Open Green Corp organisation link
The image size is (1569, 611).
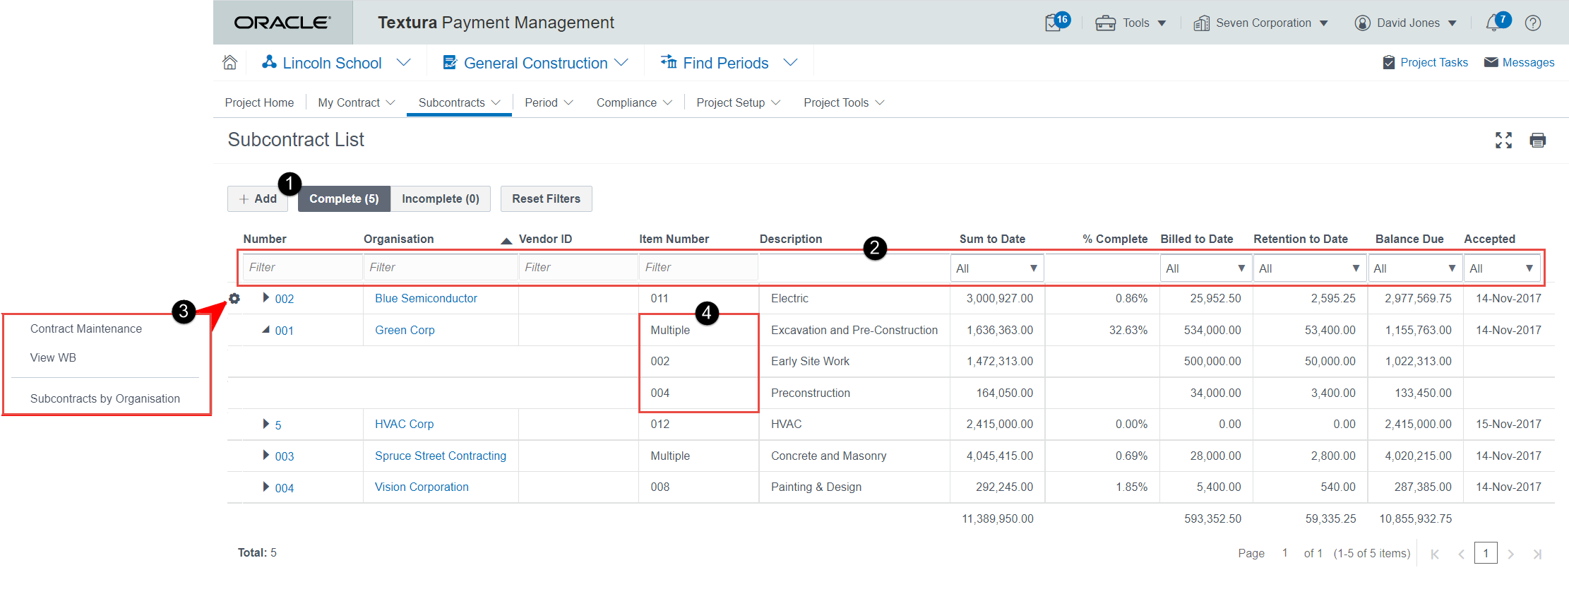click(405, 330)
